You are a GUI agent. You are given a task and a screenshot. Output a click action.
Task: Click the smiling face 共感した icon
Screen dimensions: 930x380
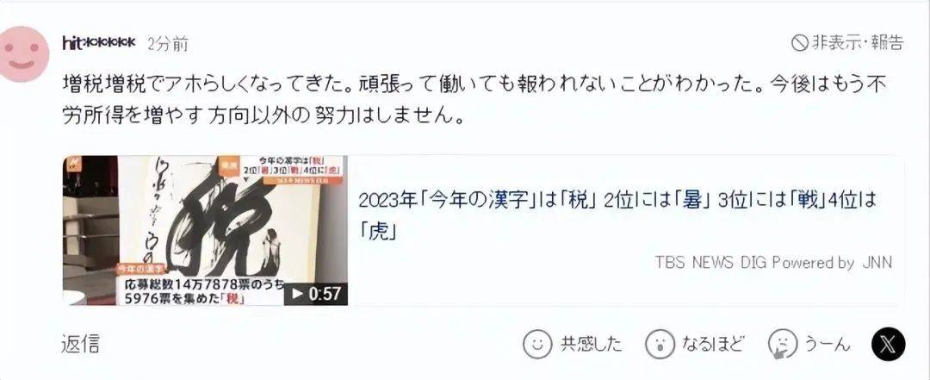(x=537, y=343)
